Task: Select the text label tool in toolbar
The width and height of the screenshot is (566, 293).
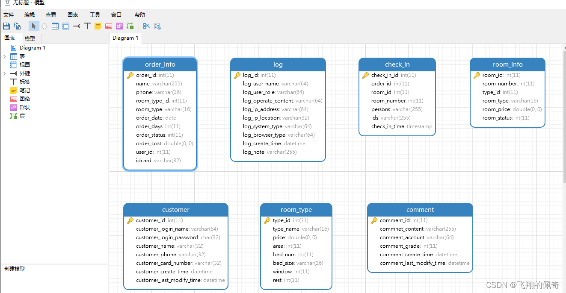Action: coord(87,26)
